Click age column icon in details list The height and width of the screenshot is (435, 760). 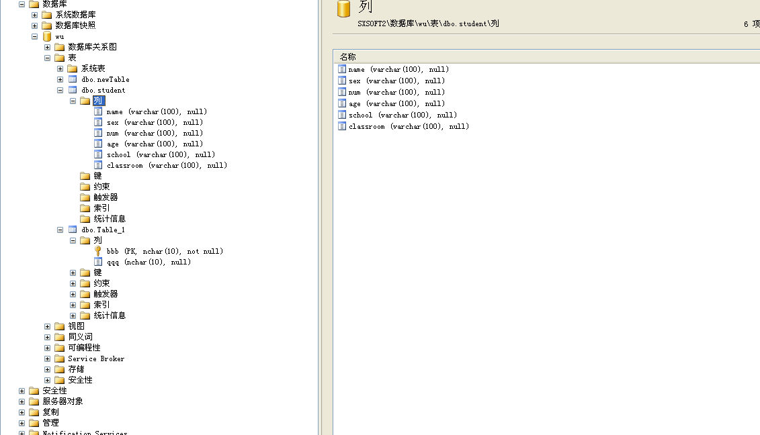click(342, 103)
